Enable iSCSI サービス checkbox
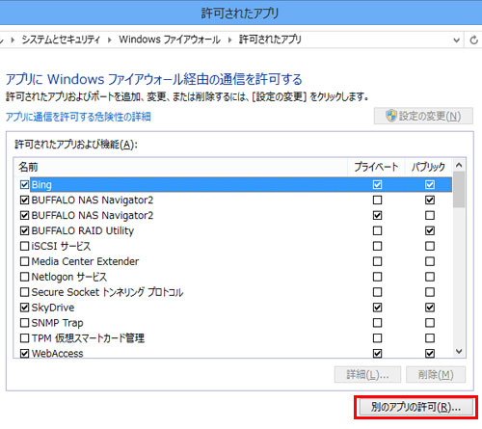The width and height of the screenshot is (482, 429). [x=24, y=246]
